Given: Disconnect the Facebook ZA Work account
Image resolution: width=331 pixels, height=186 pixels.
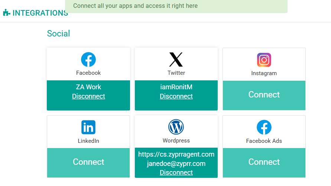Looking at the screenshot, I should point(88,96).
